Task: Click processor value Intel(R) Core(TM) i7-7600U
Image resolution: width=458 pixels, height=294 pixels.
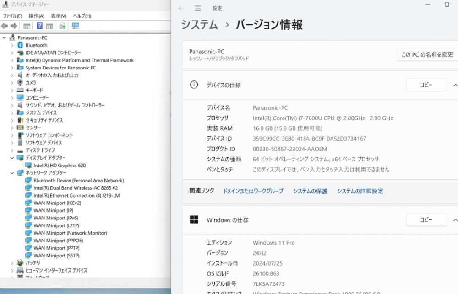Action: (x=323, y=118)
